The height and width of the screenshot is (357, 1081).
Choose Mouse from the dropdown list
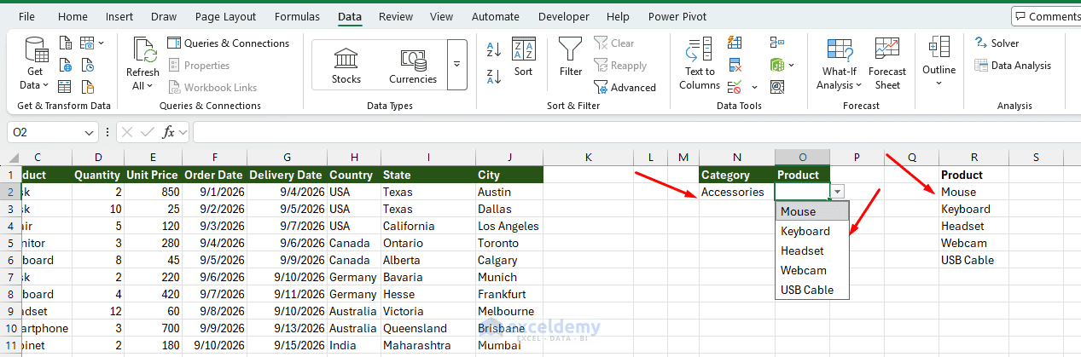(813, 211)
